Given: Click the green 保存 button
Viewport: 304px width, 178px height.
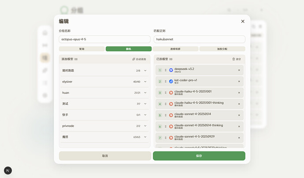Looking at the screenshot, I should click(199, 156).
